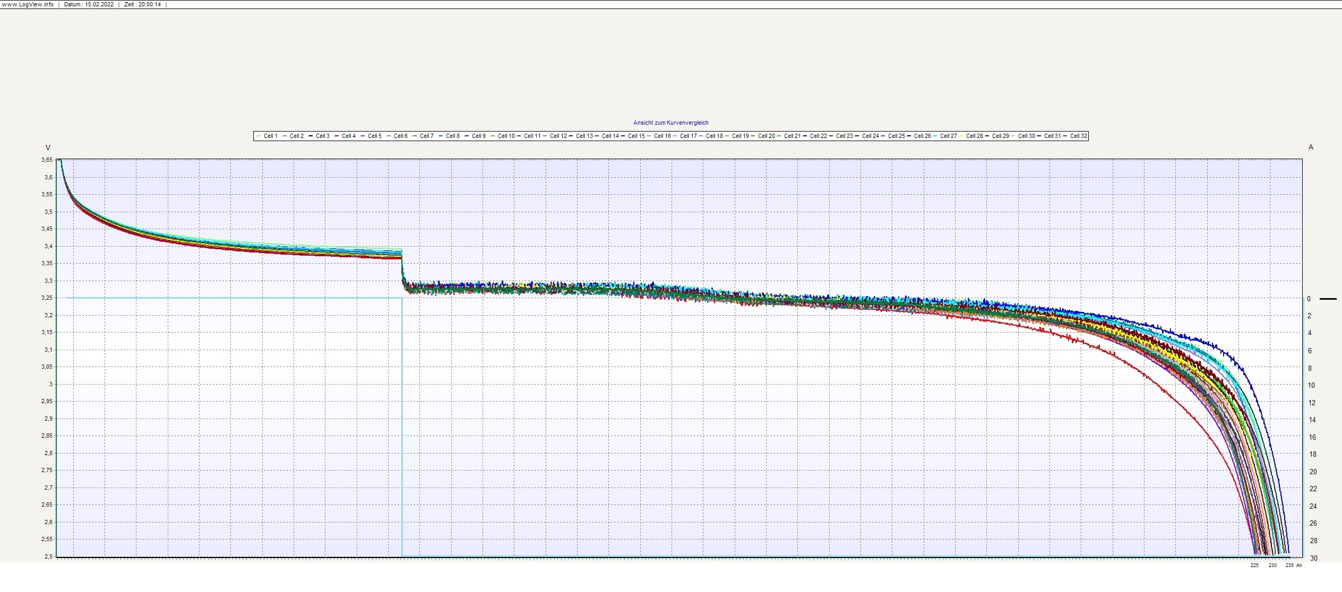1342x592 pixels.
Task: Pick the Cell 18 legend label
Action: tap(715, 136)
